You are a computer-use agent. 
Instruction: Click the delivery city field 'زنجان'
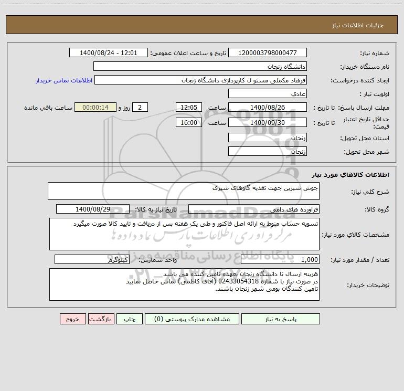point(268,151)
